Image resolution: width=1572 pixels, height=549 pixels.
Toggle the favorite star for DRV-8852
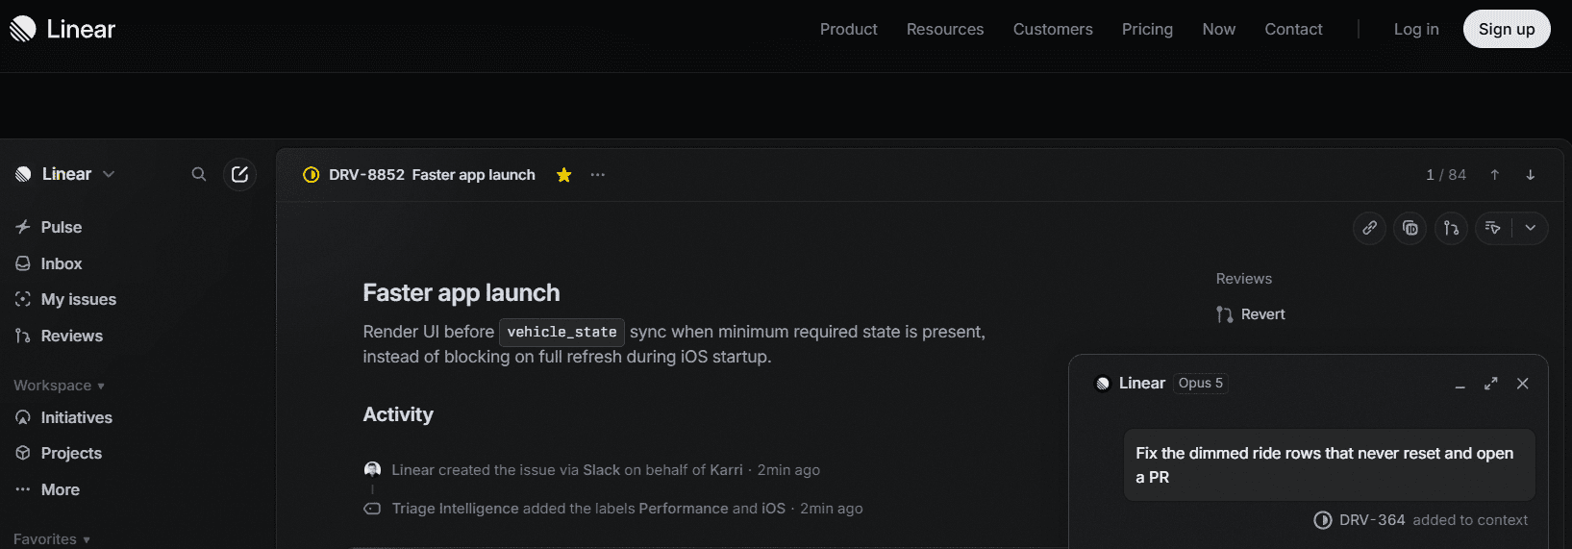pos(564,175)
